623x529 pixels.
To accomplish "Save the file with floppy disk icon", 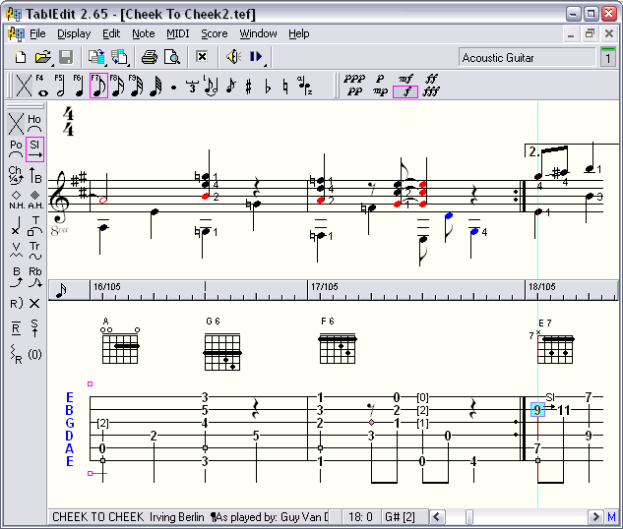I will [66, 58].
